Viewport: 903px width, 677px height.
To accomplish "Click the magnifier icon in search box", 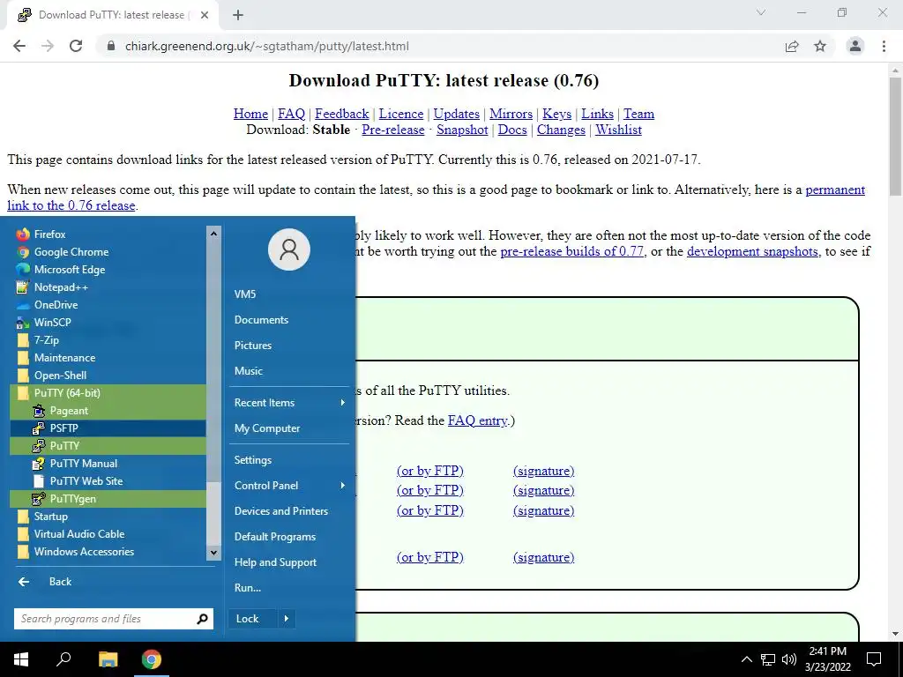I will [x=202, y=619].
